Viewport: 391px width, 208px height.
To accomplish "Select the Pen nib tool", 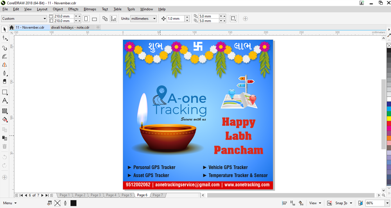I will pos(4,73).
